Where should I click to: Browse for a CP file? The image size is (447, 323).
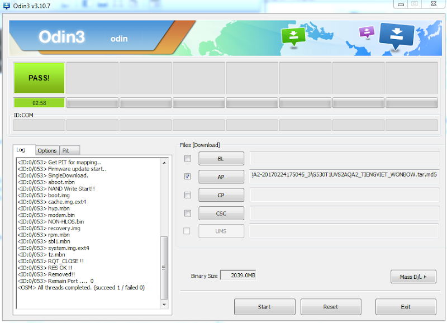click(x=221, y=195)
